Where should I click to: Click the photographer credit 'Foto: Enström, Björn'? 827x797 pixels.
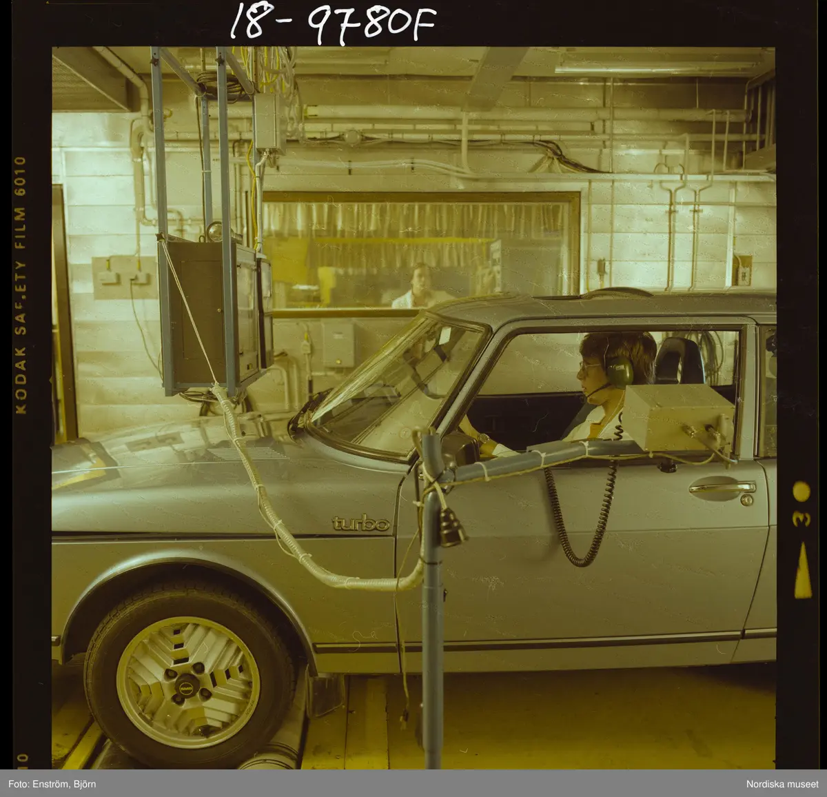pos(51,784)
